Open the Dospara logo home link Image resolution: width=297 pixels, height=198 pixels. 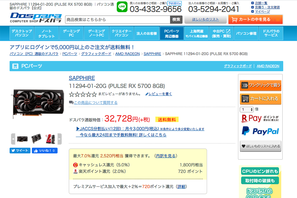click(36, 18)
